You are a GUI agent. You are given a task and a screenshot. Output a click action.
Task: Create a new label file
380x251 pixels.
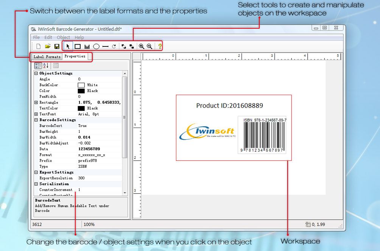click(x=38, y=46)
